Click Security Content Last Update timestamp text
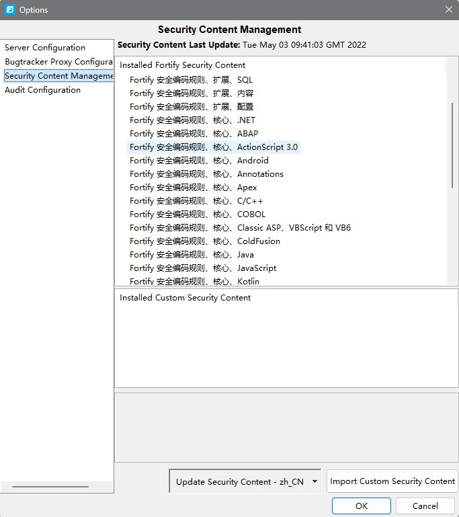Screen dimensions: 459x517 tap(304, 45)
